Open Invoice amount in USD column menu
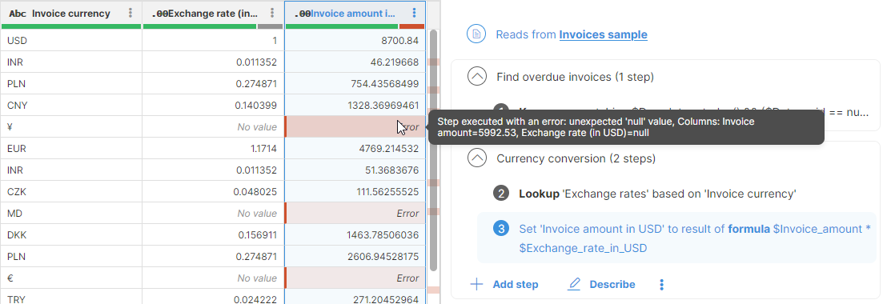 (x=414, y=13)
